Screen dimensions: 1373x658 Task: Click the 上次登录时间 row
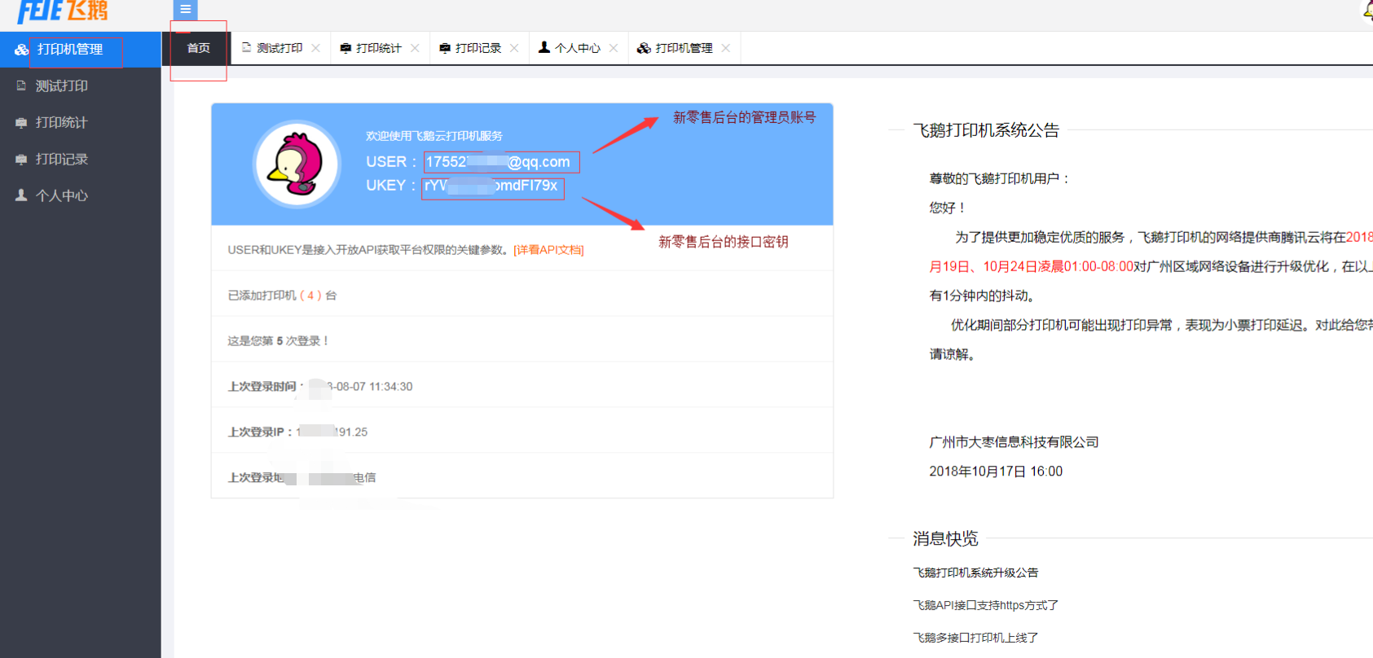pyautogui.click(x=521, y=387)
